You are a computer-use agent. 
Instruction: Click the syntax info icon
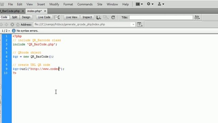pos(14,31)
